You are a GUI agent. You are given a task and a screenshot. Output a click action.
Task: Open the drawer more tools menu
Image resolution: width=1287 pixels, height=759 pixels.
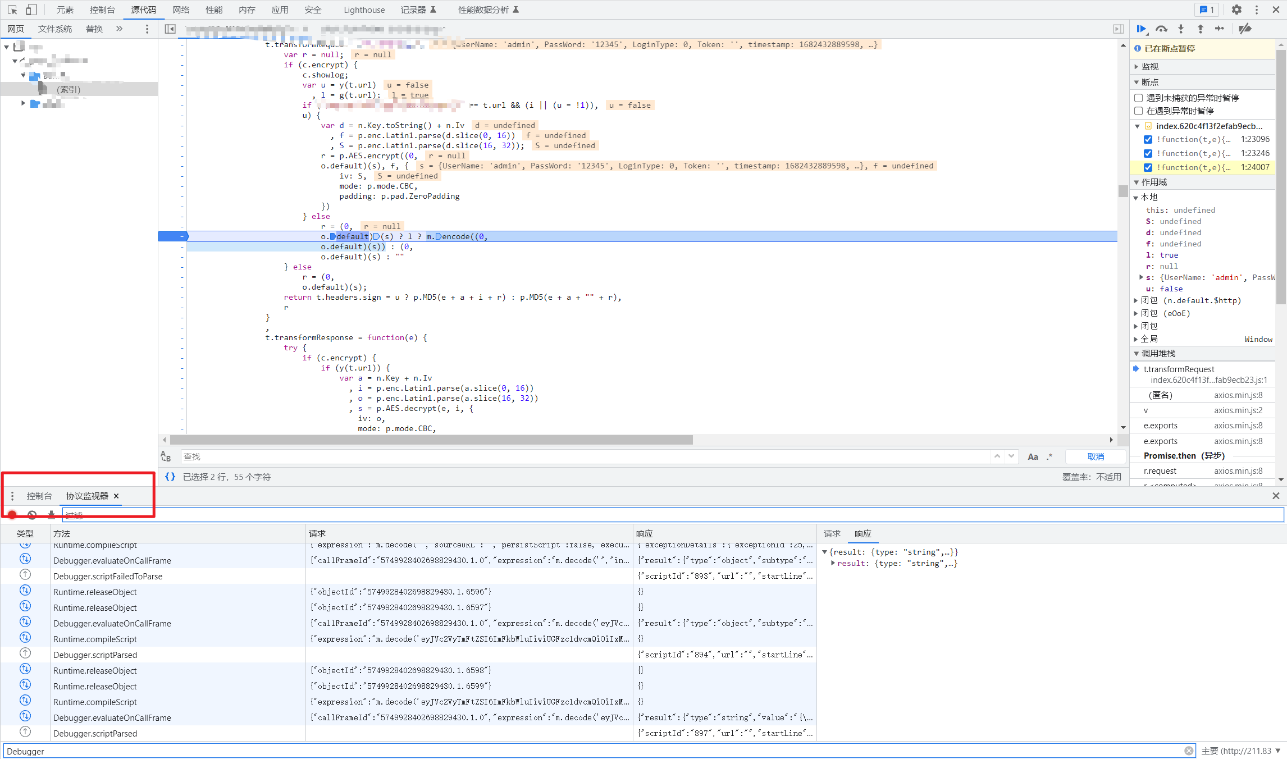[x=12, y=496]
